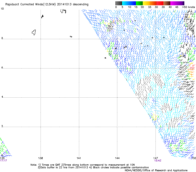The image size is (196, 172).
Task: Click the latitude axis label '8'
Action: pyautogui.click(x=2, y=38)
